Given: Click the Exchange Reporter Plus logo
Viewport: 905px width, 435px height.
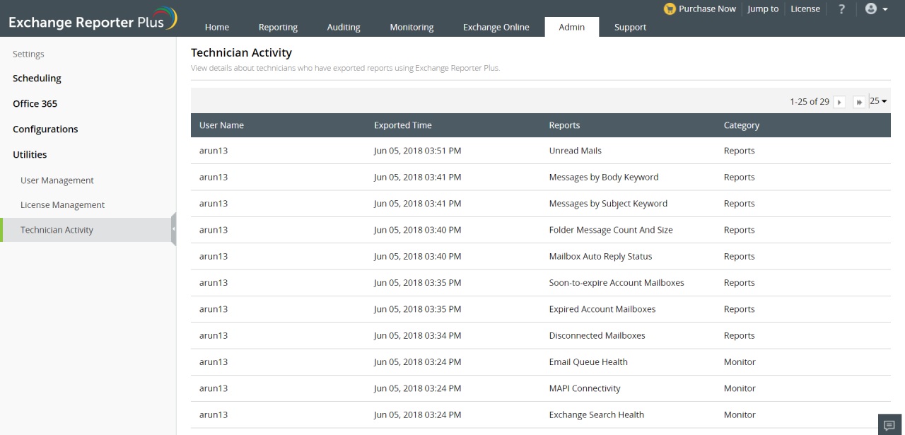Looking at the screenshot, I should click(93, 19).
